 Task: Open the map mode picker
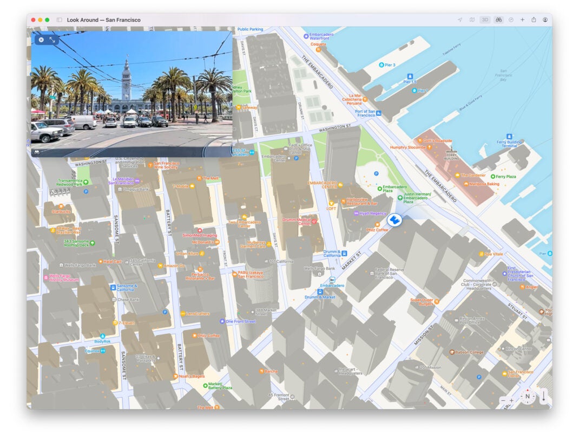click(x=472, y=20)
